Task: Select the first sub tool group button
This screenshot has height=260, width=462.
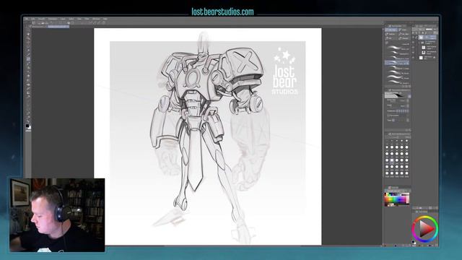Action: pyautogui.click(x=391, y=30)
